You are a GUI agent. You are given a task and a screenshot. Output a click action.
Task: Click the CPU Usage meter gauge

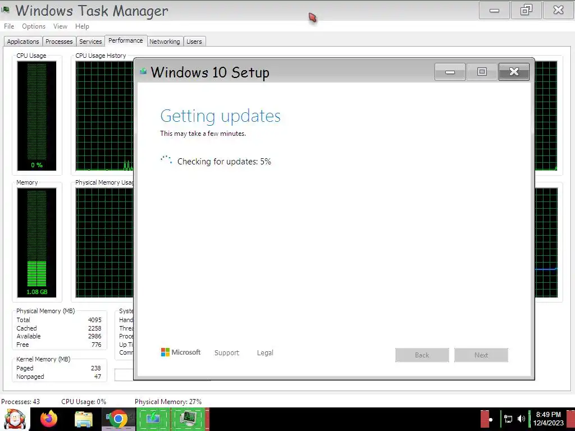36,116
